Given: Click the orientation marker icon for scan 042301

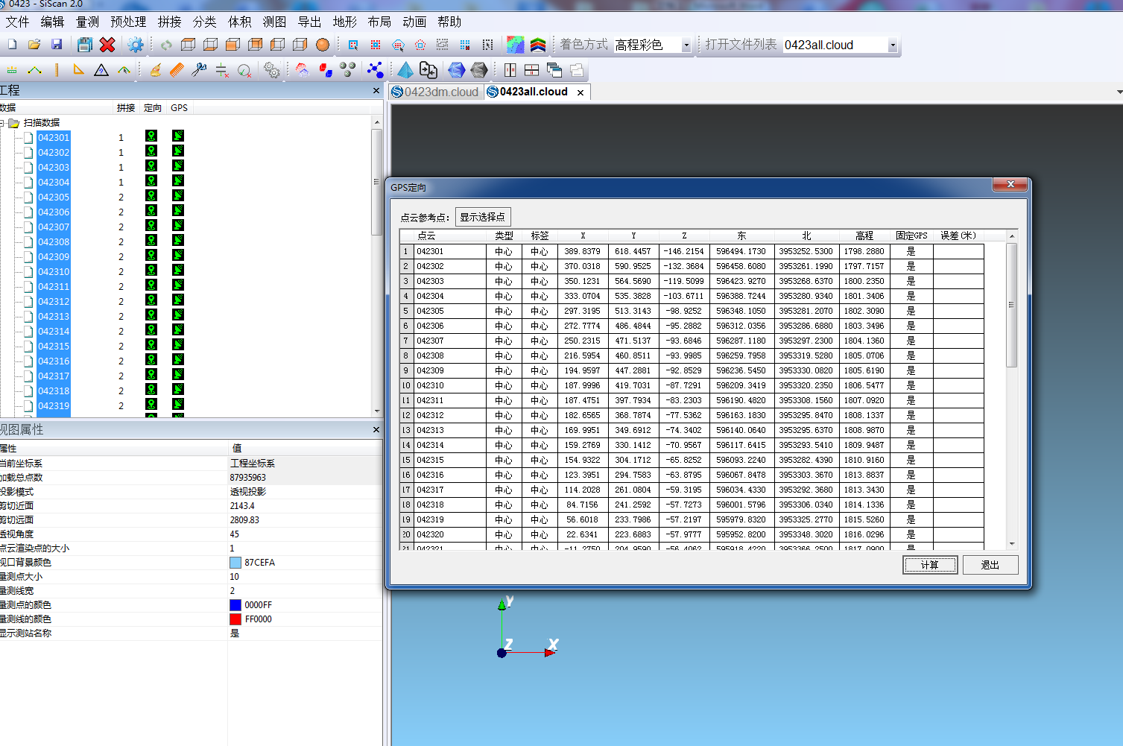Looking at the screenshot, I should (151, 136).
